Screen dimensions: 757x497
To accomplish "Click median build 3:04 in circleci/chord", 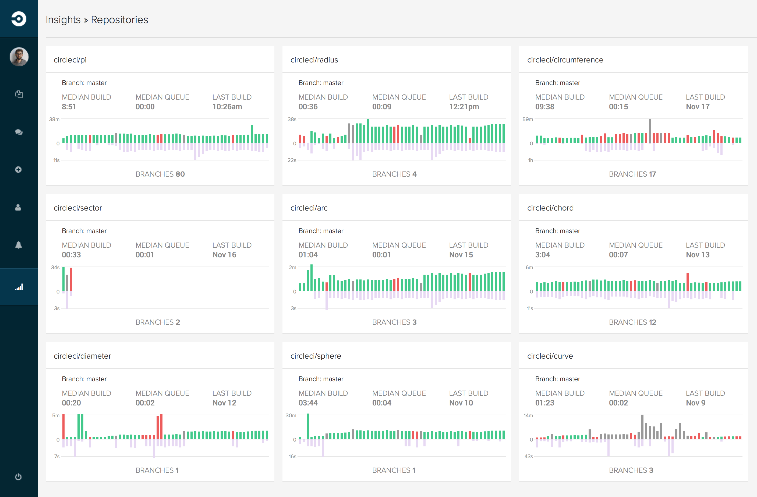I will (542, 255).
